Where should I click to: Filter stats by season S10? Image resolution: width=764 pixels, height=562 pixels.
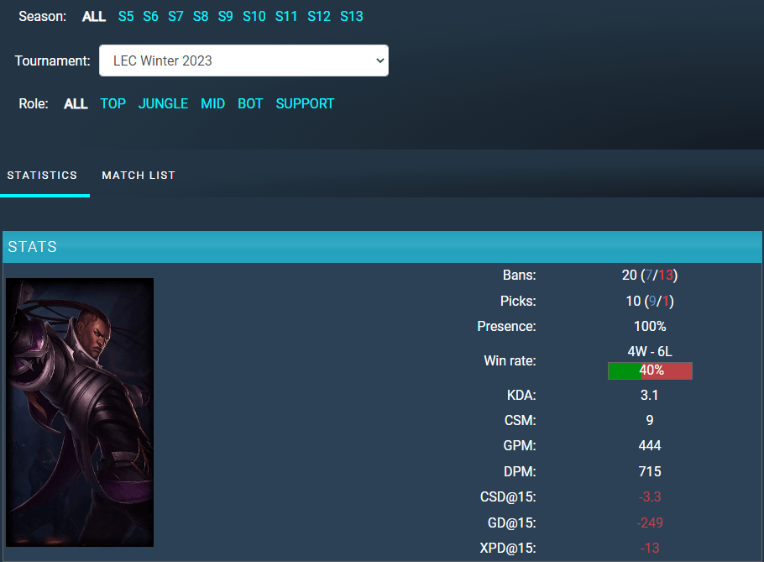point(254,17)
